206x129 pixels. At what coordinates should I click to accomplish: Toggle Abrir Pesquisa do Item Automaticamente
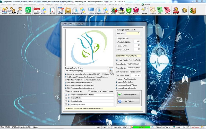pyautogui.click(x=66, y=88)
